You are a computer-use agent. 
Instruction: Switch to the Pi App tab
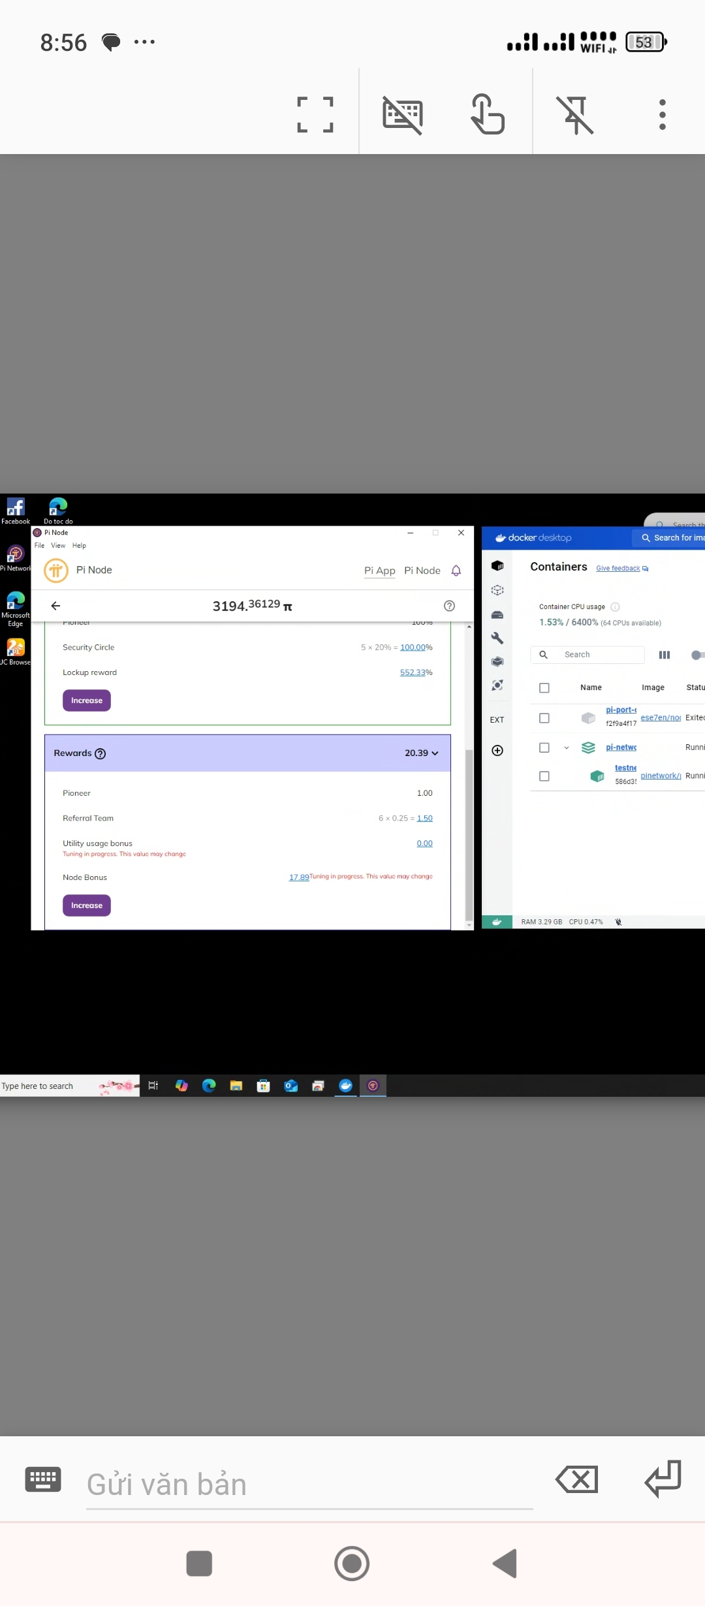point(379,571)
